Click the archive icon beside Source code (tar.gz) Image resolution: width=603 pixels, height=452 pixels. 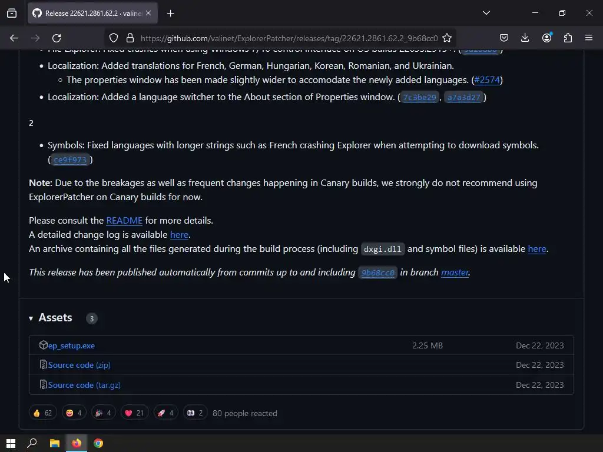43,384
